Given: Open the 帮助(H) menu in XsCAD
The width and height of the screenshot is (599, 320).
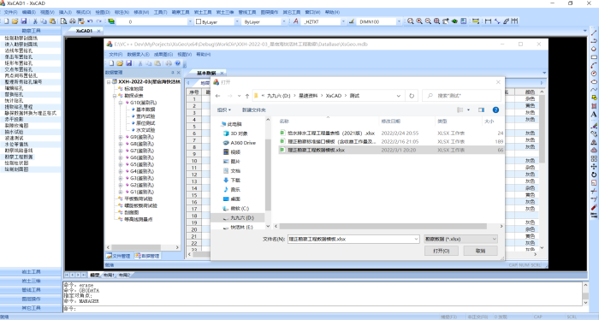Looking at the screenshot, I should pos(332,12).
